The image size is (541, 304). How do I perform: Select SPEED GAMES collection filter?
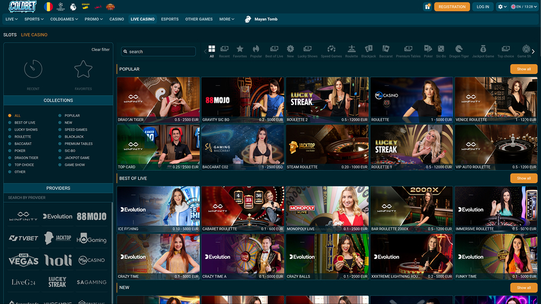pyautogui.click(x=73, y=130)
